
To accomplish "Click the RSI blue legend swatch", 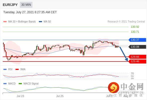I will point(5,69).
